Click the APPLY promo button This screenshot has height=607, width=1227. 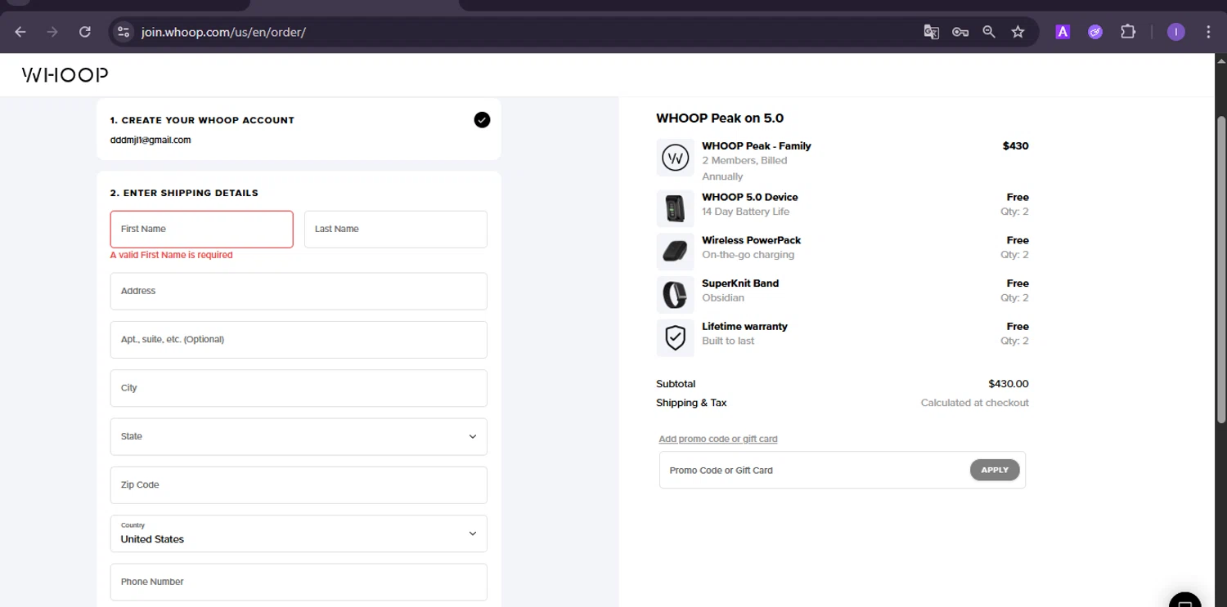995,470
